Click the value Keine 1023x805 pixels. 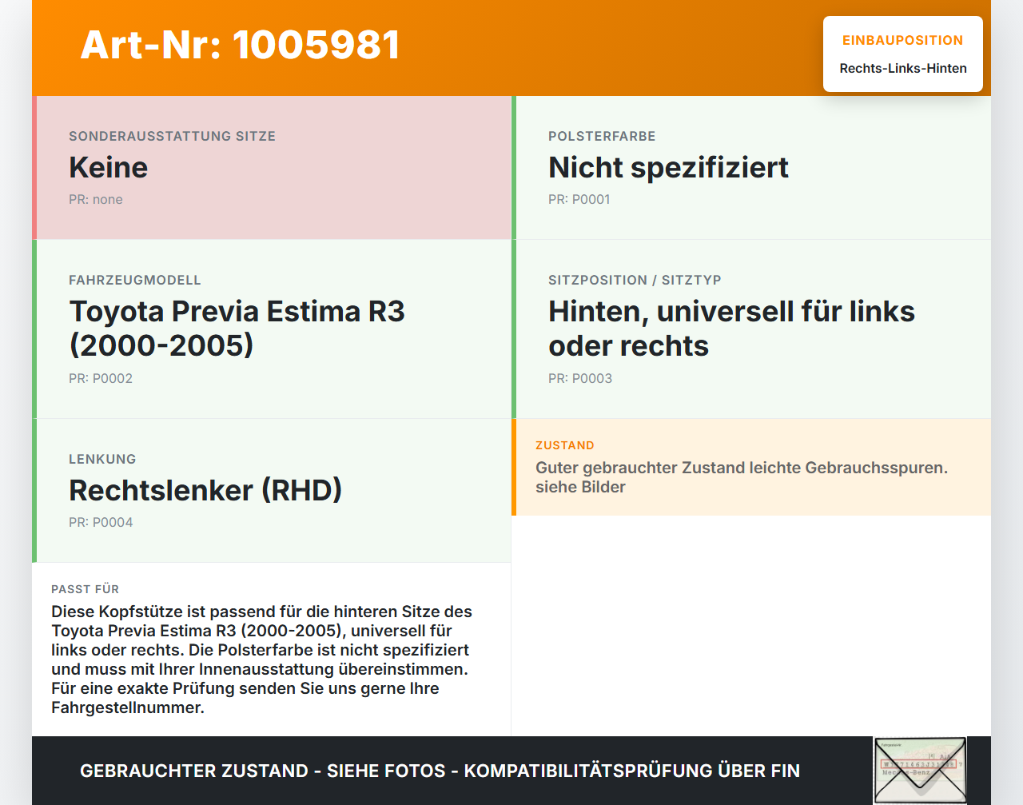coord(108,167)
